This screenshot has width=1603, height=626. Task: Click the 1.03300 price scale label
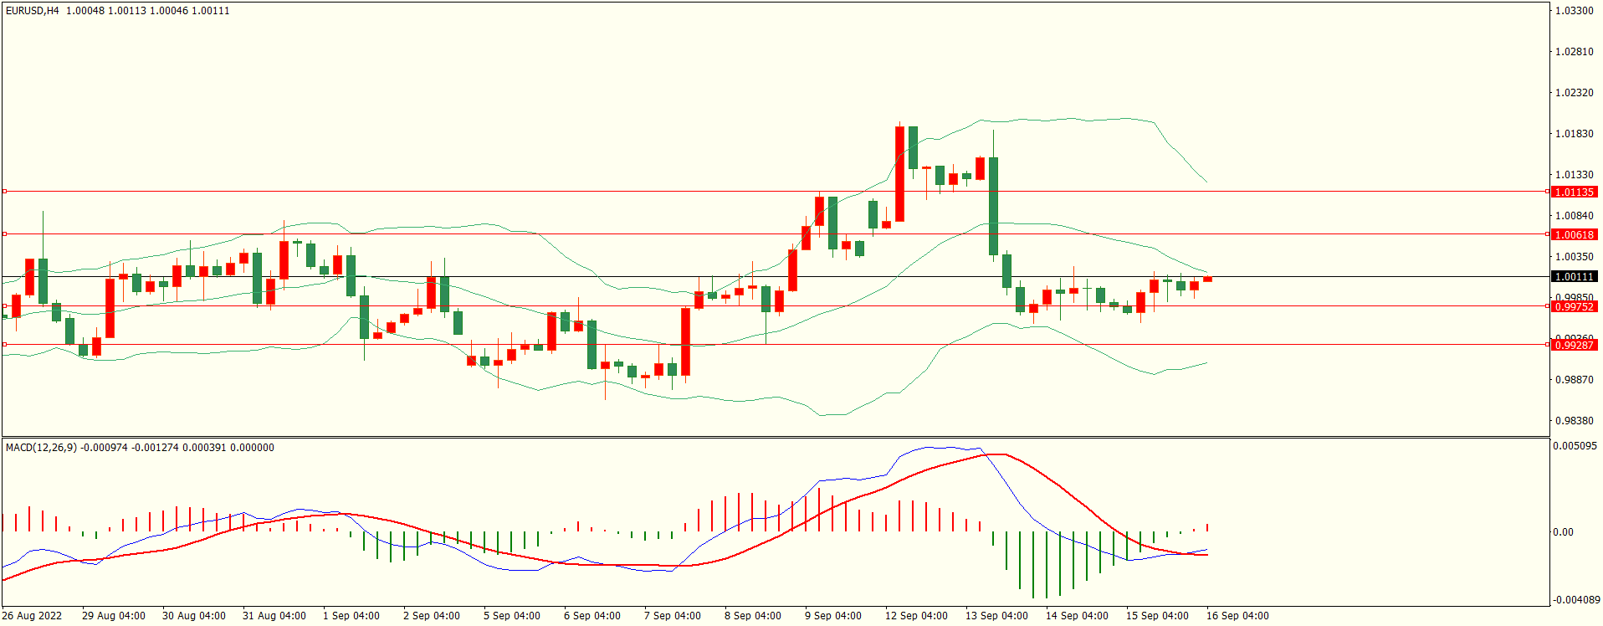tap(1574, 11)
